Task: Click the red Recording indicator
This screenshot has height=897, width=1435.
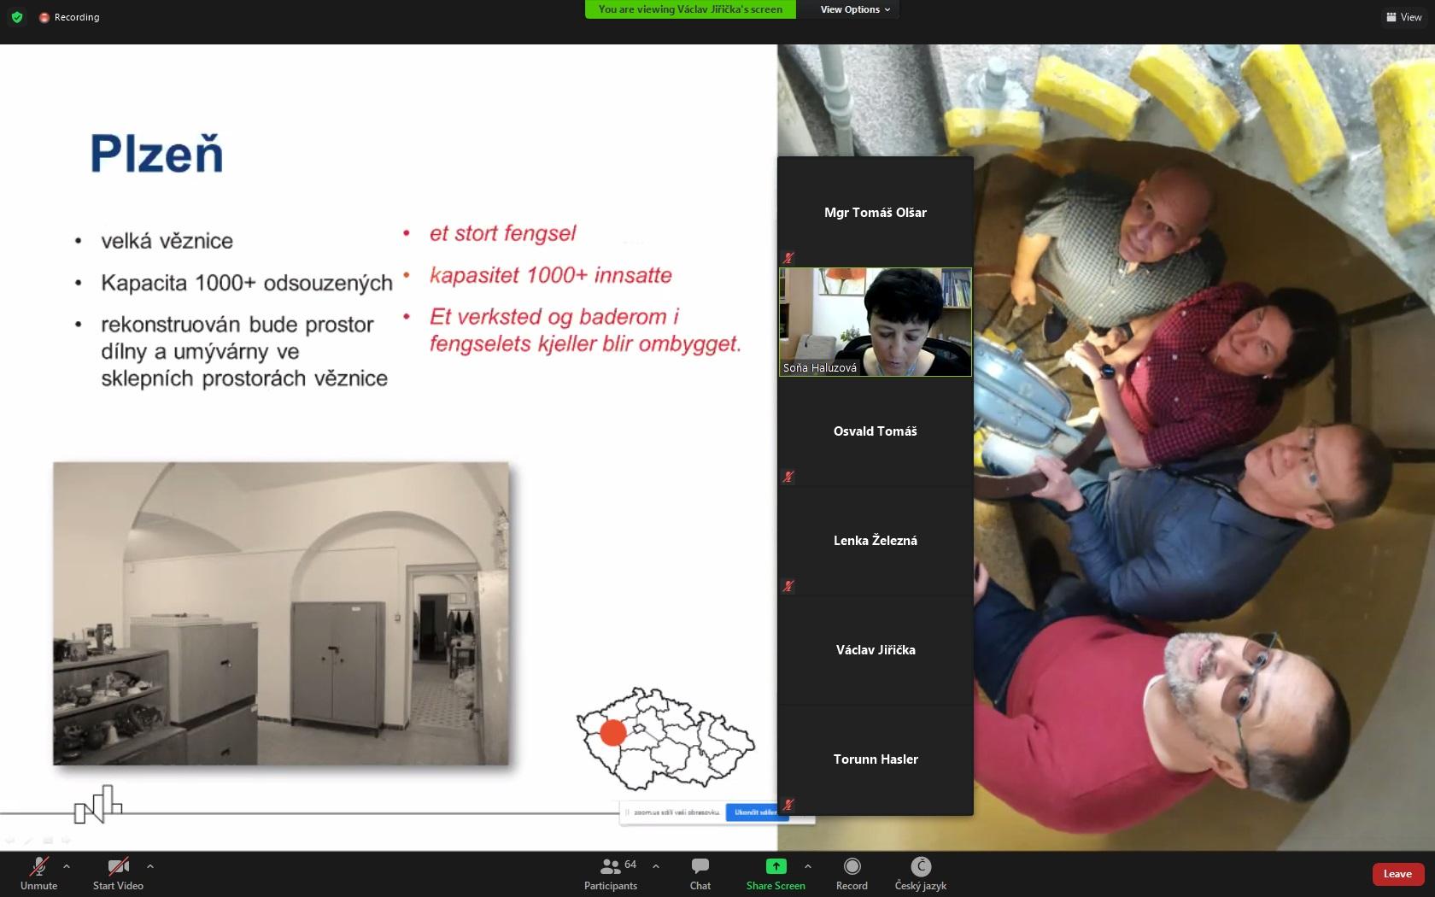Action: click(x=69, y=17)
